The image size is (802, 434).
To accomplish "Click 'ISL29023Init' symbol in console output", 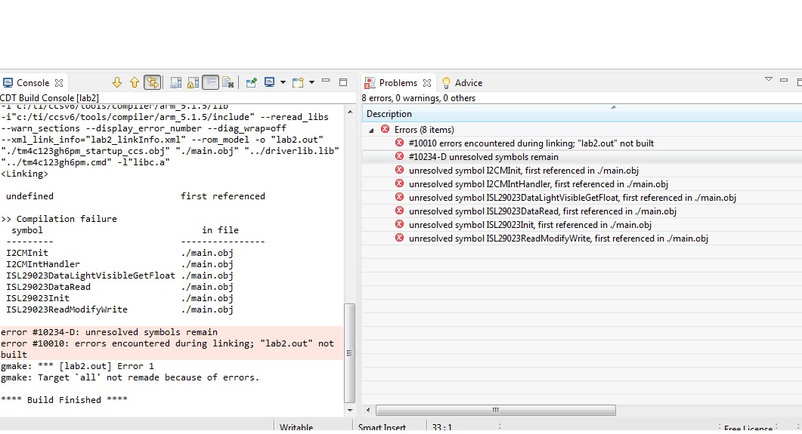I will 37,297.
